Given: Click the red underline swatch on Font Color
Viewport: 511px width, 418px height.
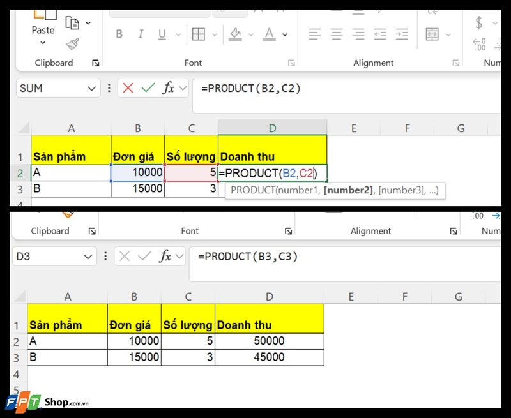Looking at the screenshot, I should coord(269,40).
